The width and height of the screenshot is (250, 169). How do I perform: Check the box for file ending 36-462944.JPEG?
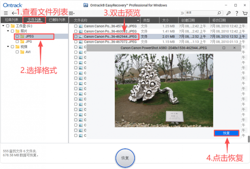(76, 37)
